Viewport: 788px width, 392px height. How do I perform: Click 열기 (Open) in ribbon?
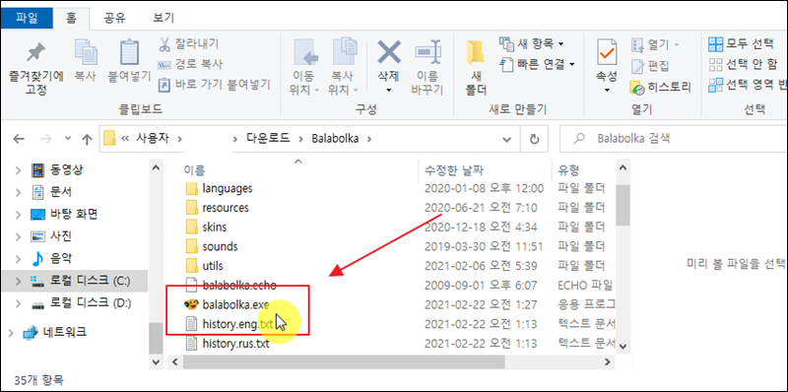pos(655,44)
